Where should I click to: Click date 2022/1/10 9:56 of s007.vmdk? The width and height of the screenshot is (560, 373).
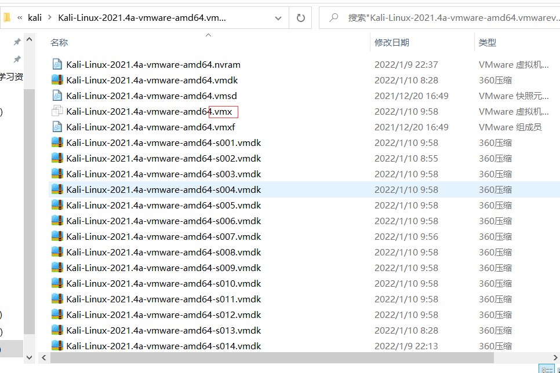406,237
